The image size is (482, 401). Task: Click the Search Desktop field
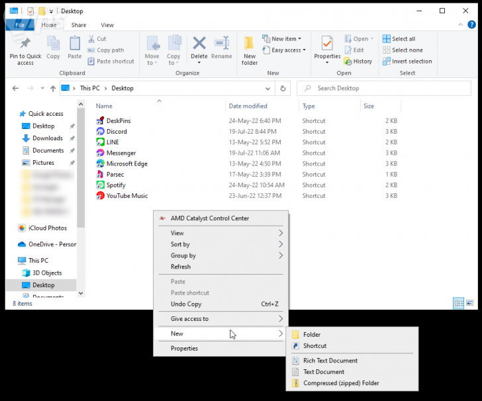click(383, 89)
